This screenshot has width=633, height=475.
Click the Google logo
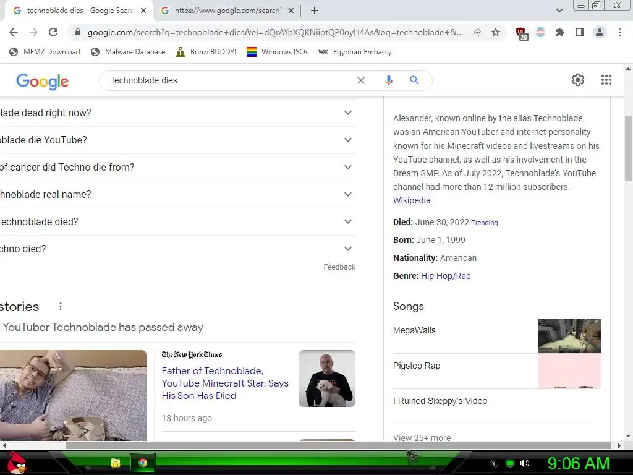pyautogui.click(x=43, y=81)
